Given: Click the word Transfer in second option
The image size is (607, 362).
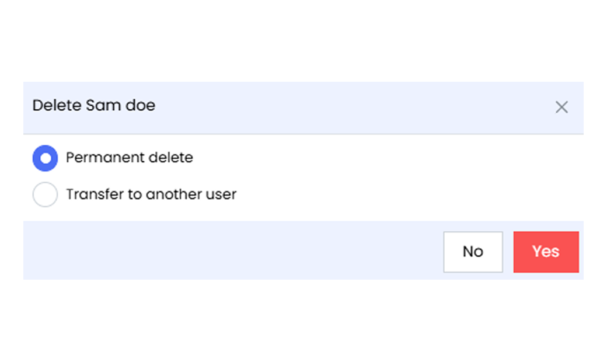Looking at the screenshot, I should [88, 194].
